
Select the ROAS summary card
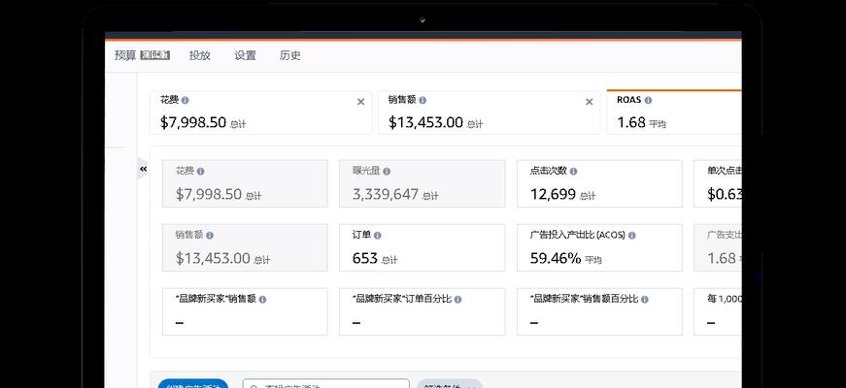coord(674,113)
